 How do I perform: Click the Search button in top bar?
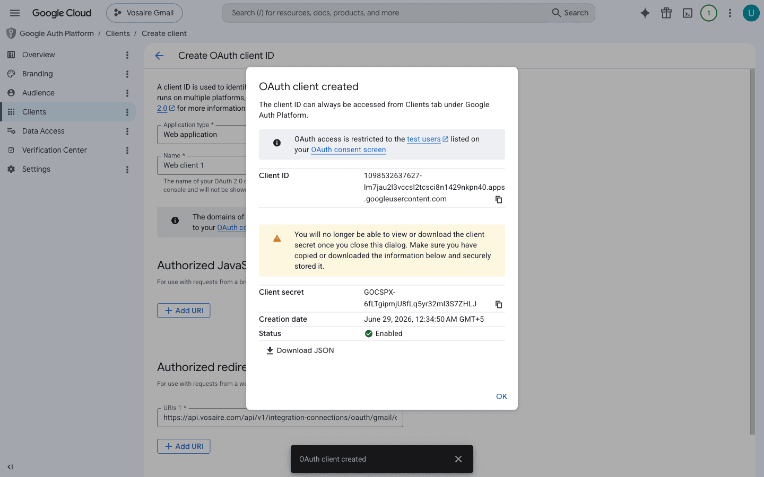coord(570,13)
